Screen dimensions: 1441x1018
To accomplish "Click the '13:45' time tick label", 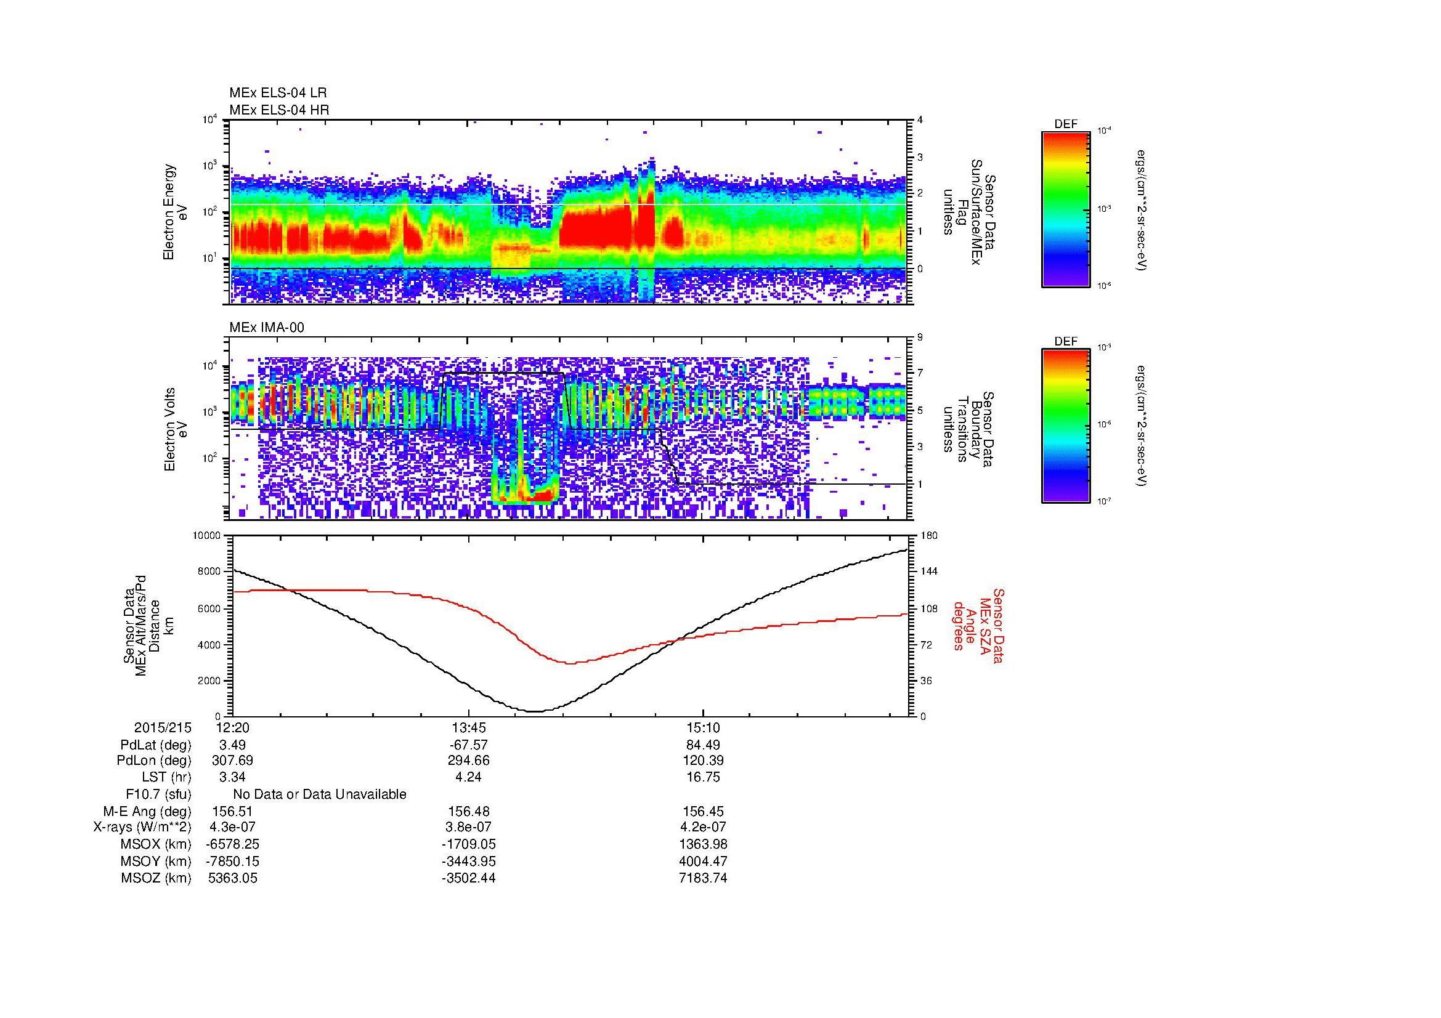I will coord(468,728).
